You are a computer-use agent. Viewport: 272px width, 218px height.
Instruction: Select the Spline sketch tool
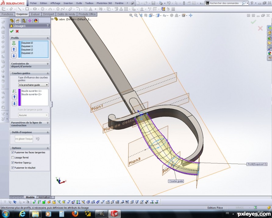[63, 9]
